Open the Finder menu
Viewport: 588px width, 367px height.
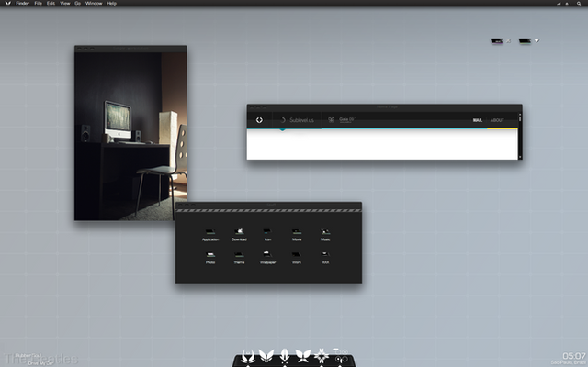coord(22,3)
